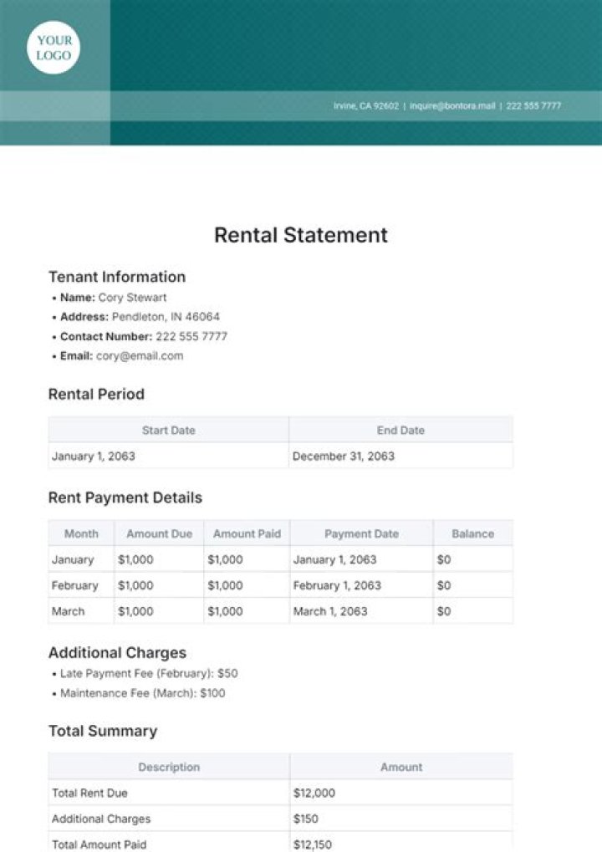Click tenant name Cory Stewart

pos(132,298)
